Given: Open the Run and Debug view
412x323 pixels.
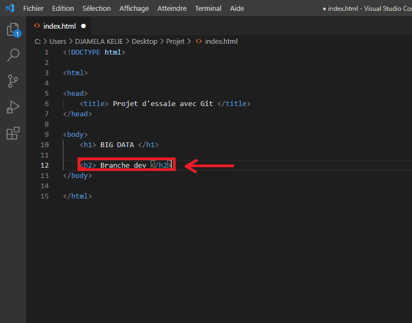Looking at the screenshot, I should tap(13, 107).
